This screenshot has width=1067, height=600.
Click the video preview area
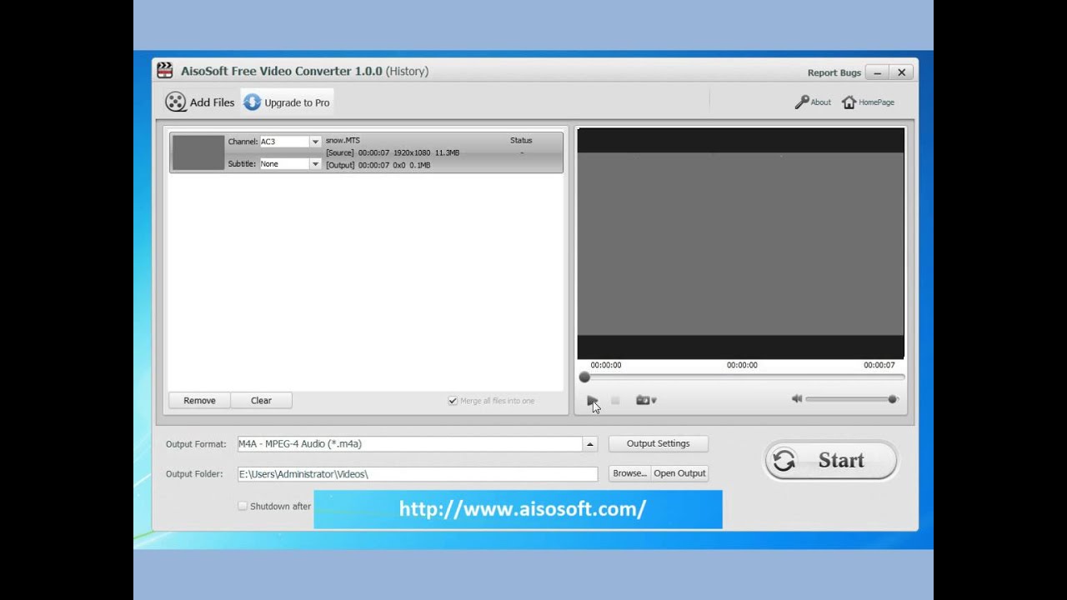(x=740, y=243)
